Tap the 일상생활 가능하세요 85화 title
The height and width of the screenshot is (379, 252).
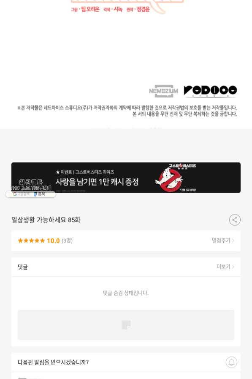tap(46, 220)
